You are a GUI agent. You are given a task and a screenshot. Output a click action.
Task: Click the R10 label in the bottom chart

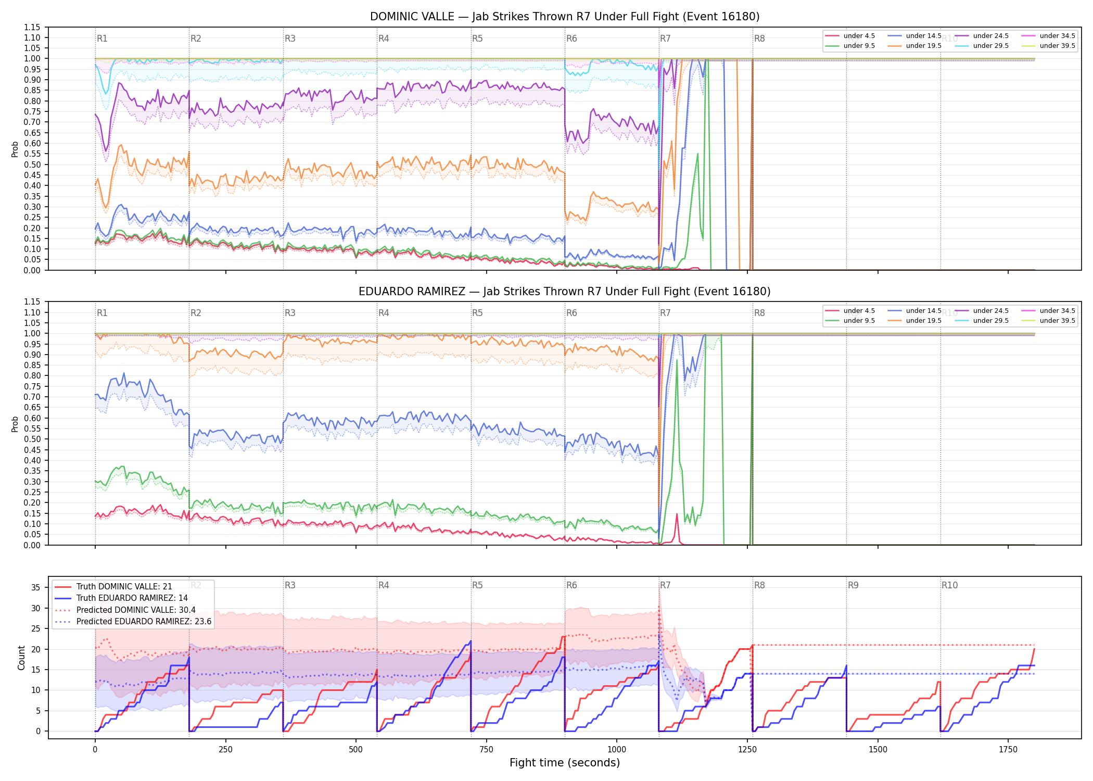(949, 585)
